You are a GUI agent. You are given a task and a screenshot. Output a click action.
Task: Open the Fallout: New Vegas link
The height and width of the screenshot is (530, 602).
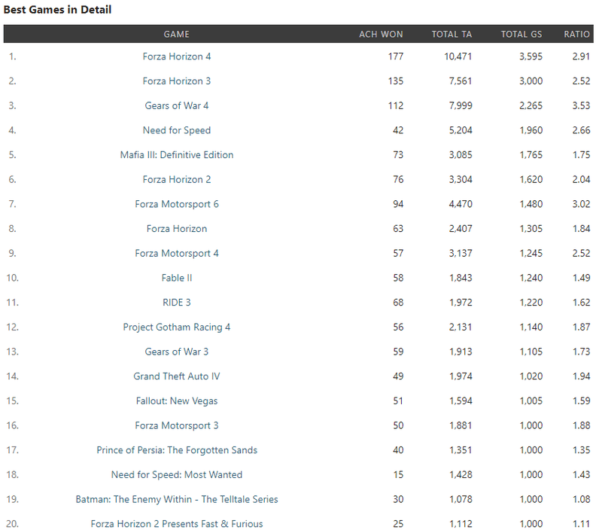coord(177,401)
